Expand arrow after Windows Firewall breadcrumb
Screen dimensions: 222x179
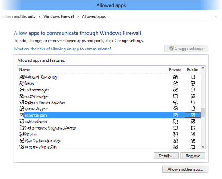(x=78, y=17)
